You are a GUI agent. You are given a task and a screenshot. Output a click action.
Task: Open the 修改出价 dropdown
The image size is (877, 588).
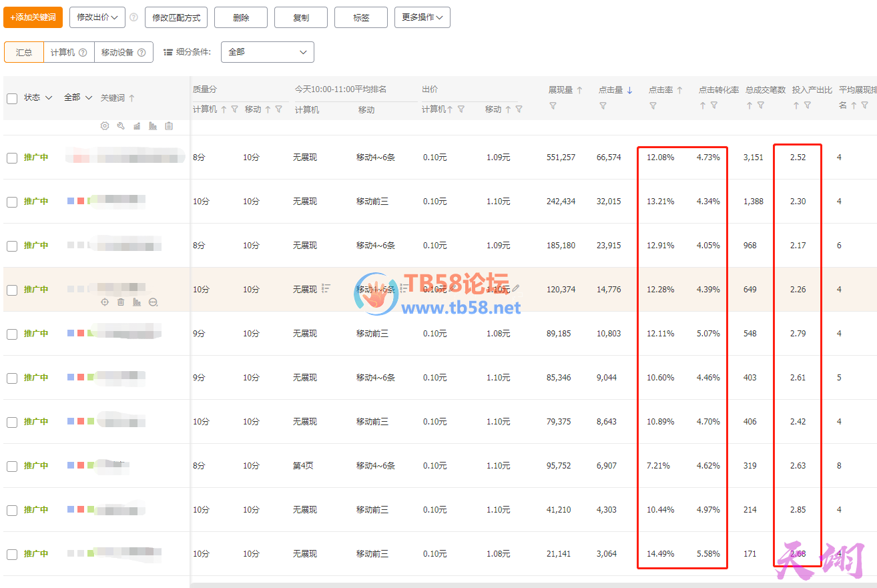point(97,17)
